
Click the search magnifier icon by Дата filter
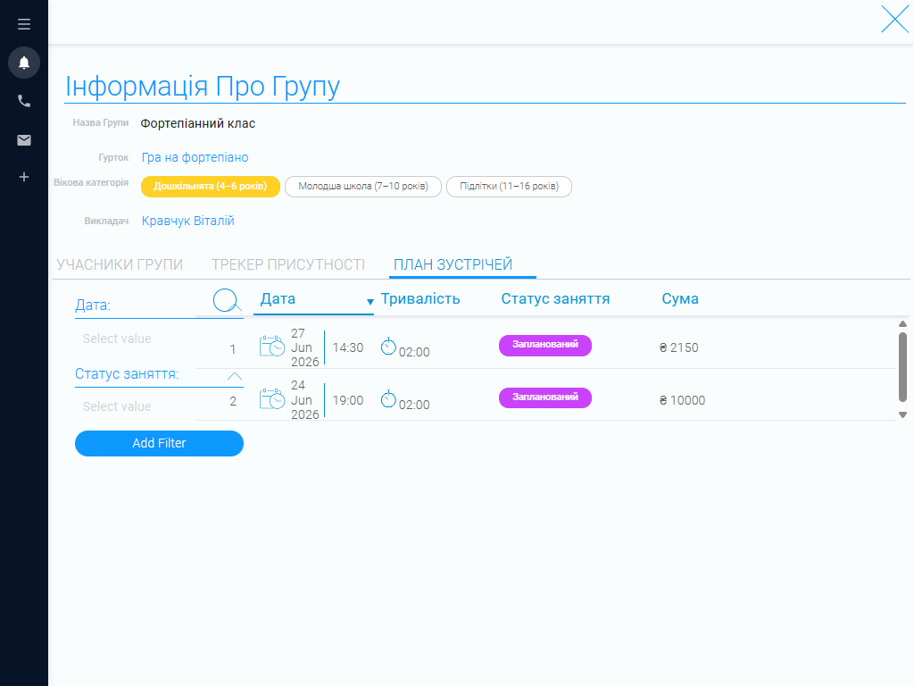pyautogui.click(x=227, y=300)
